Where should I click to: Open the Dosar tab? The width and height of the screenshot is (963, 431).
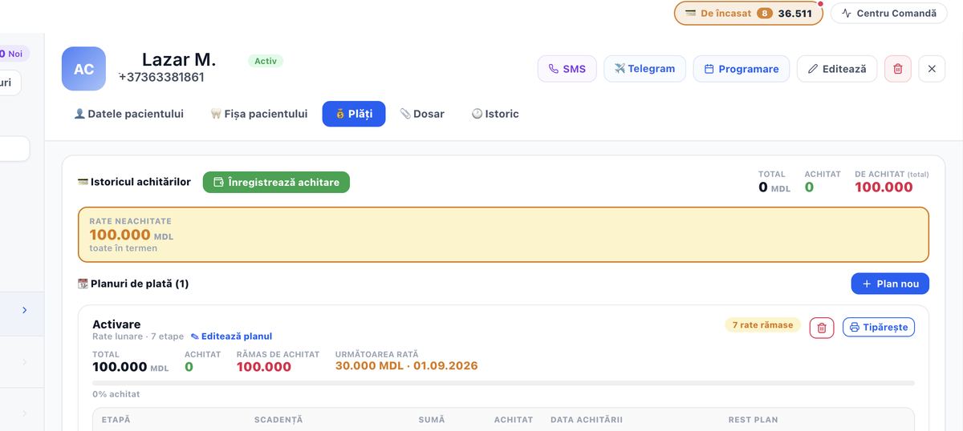(422, 114)
